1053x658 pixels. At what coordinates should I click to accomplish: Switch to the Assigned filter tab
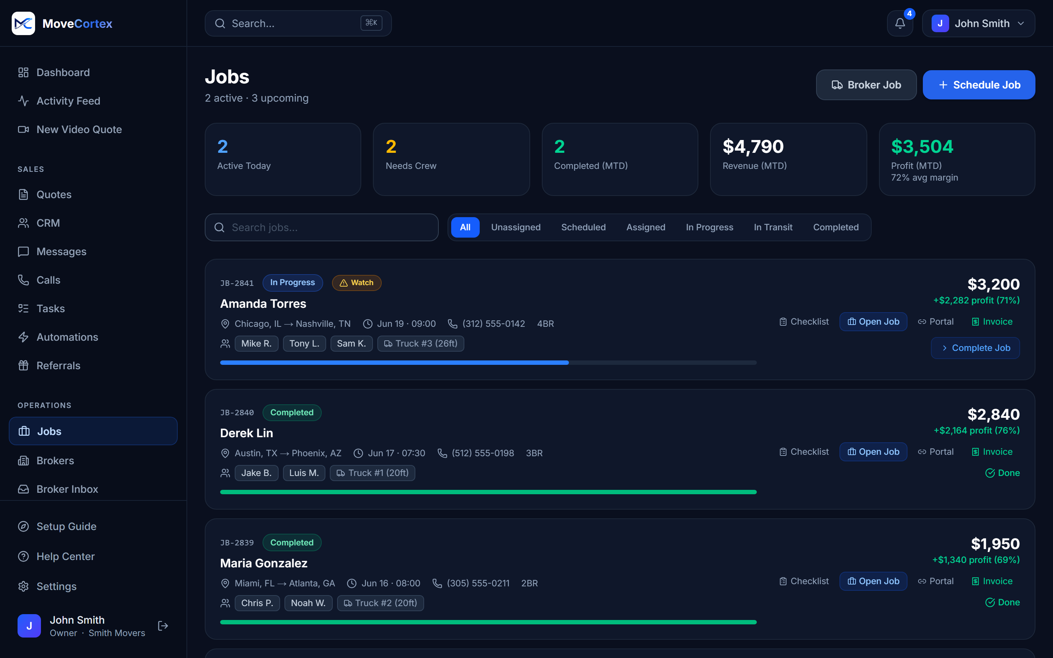(646, 227)
